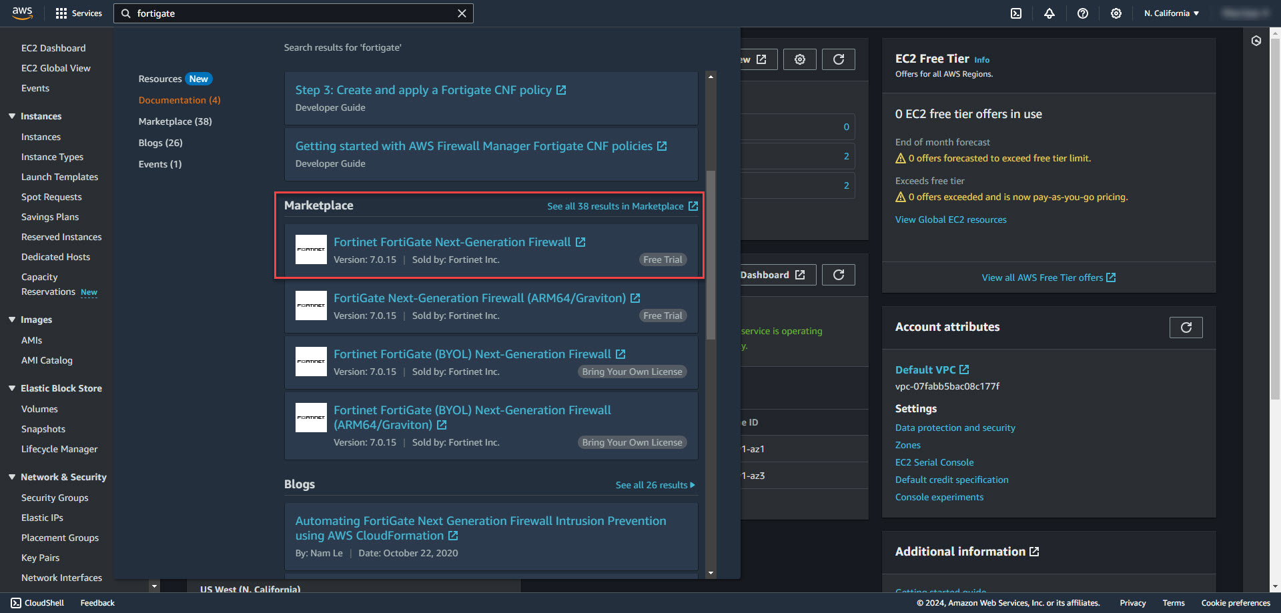Open Console experiments
1281x613 pixels.
click(x=939, y=497)
